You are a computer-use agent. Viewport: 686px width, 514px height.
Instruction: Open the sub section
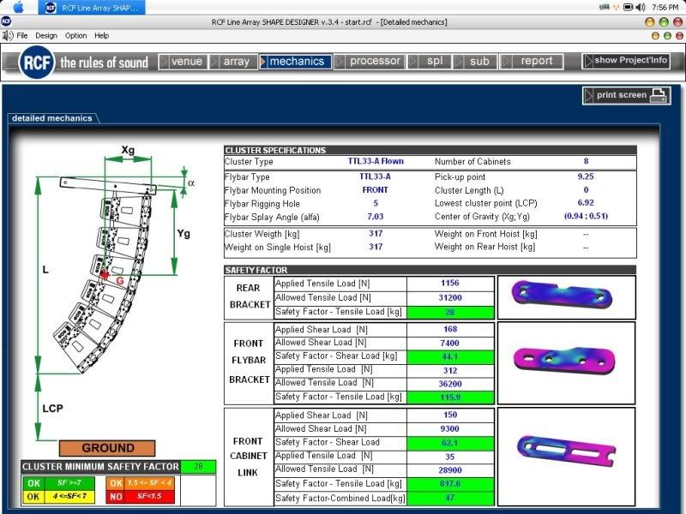click(475, 62)
